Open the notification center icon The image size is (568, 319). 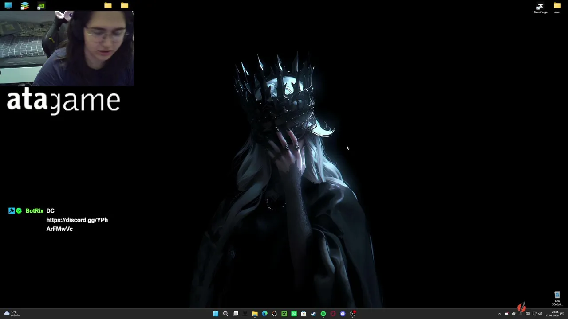[562, 314]
